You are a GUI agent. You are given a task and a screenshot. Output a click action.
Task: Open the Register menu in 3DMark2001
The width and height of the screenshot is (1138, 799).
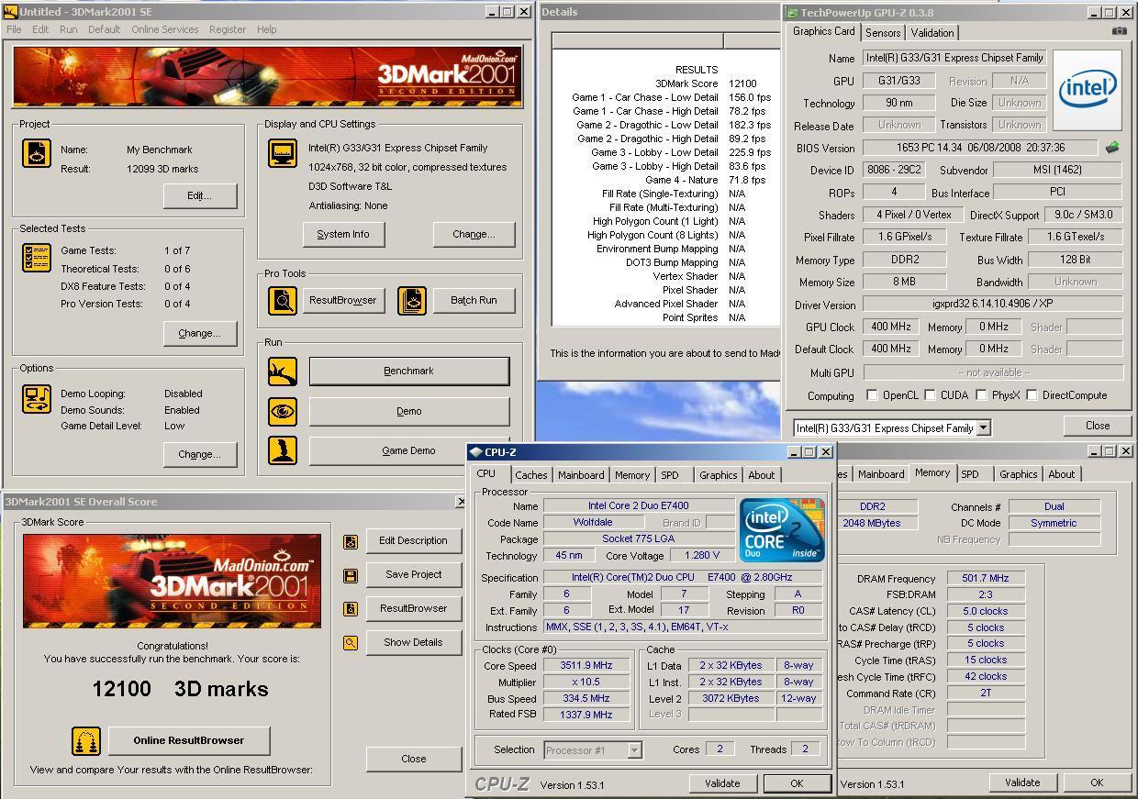coord(228,29)
